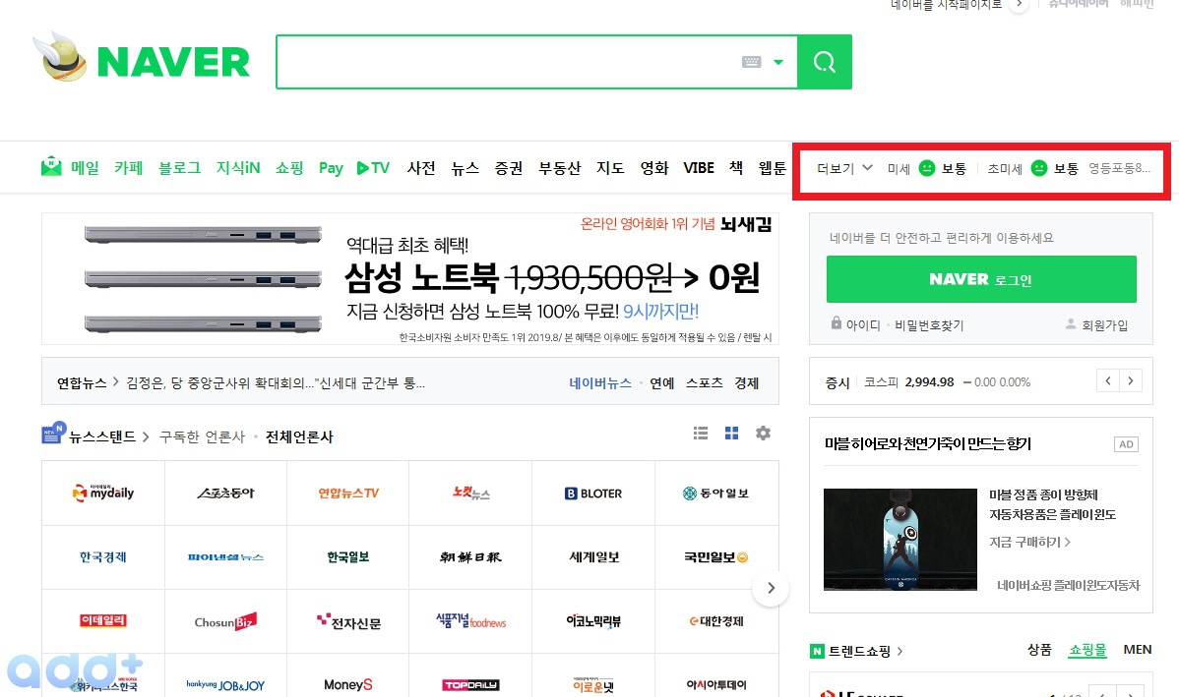The image size is (1179, 697).
Task: Click the 뉴스스탠드 newsstand icon
Action: pos(53,434)
